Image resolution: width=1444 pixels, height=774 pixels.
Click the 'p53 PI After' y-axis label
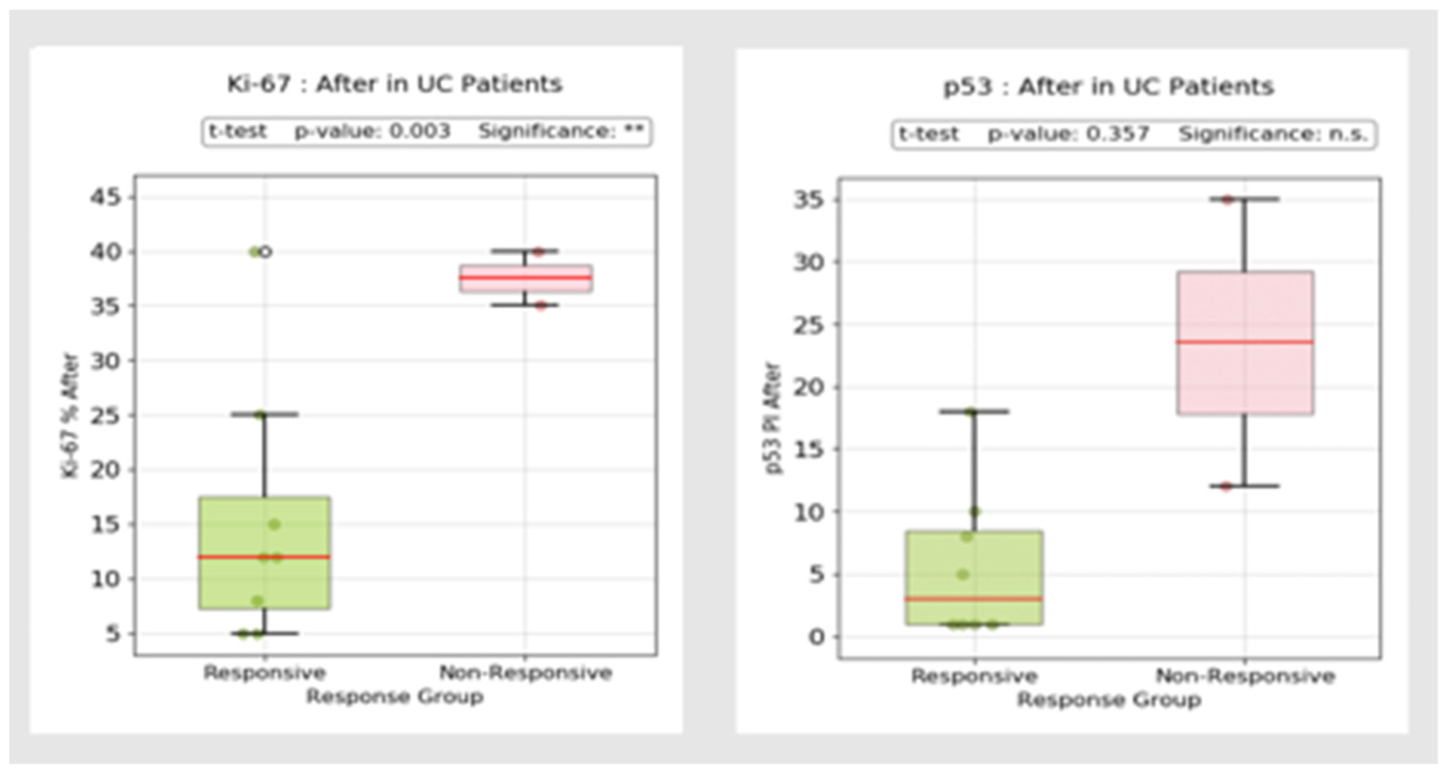click(x=774, y=418)
